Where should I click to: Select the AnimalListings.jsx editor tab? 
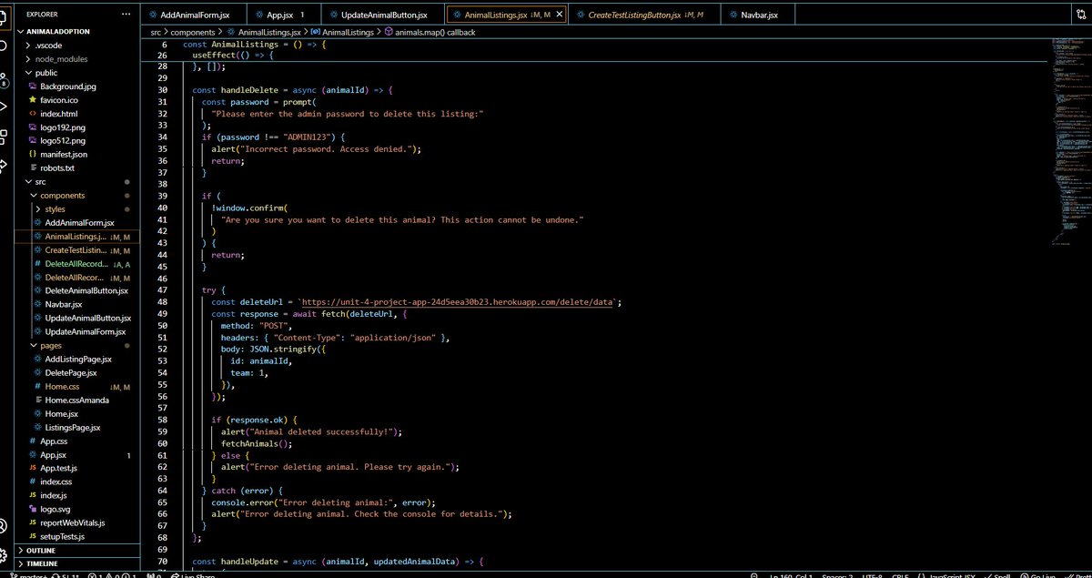(x=507, y=15)
